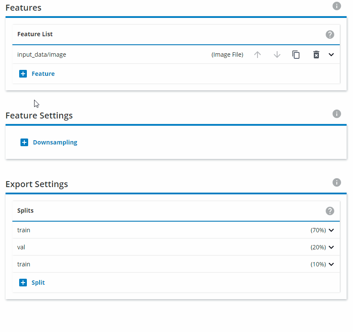The image size is (353, 332).
Task: Click the val split name
Action: coord(21,247)
